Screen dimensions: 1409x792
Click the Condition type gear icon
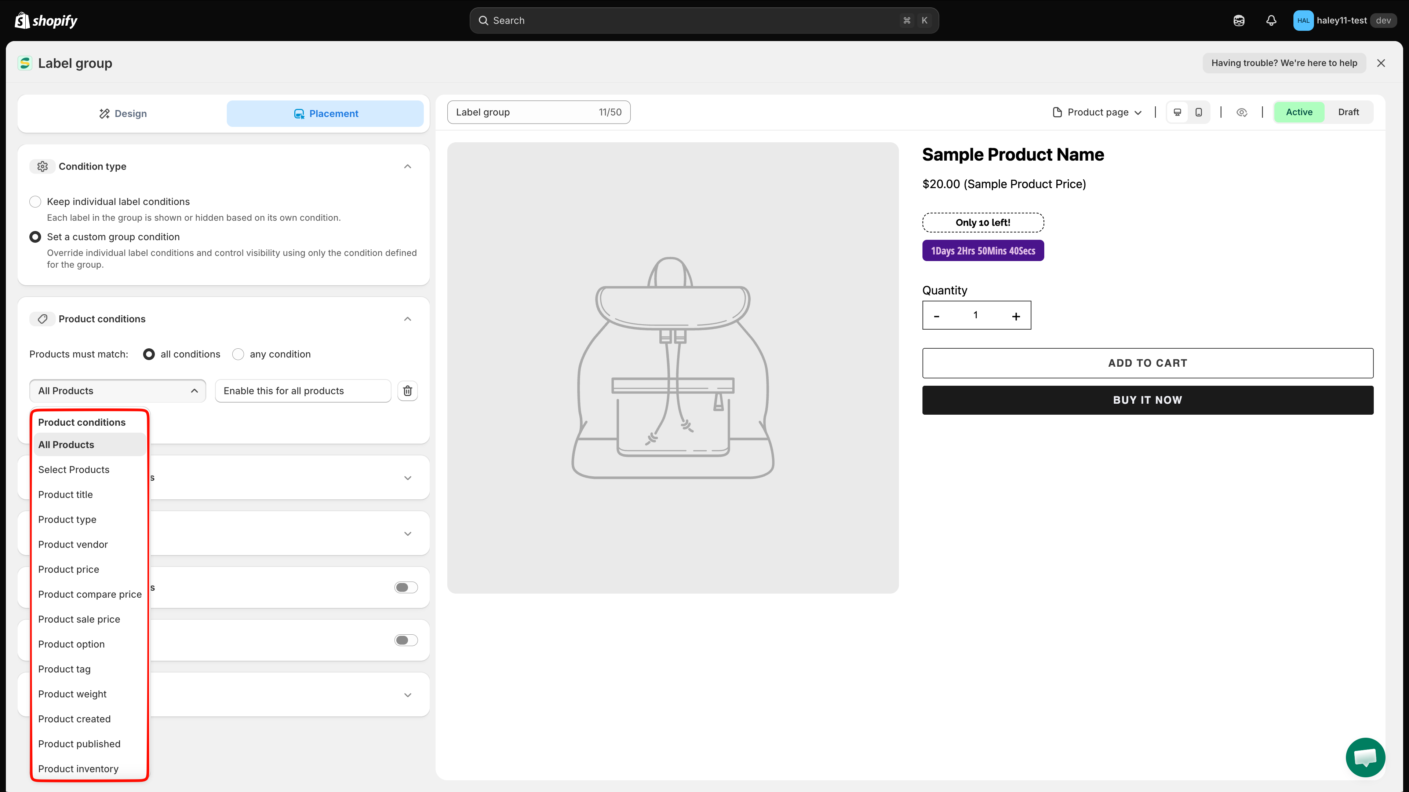click(x=43, y=166)
